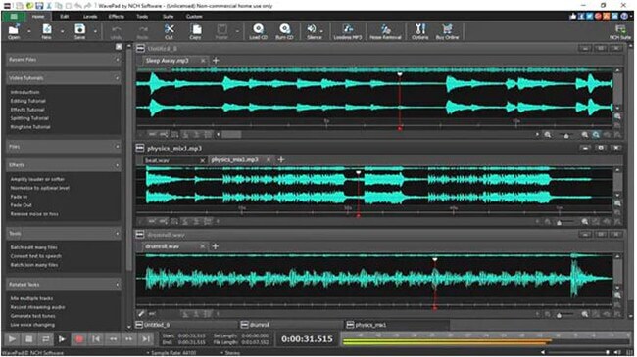Viewport: 637px width, 357px height.
Task: Jump to end of the file
Action: click(146, 339)
